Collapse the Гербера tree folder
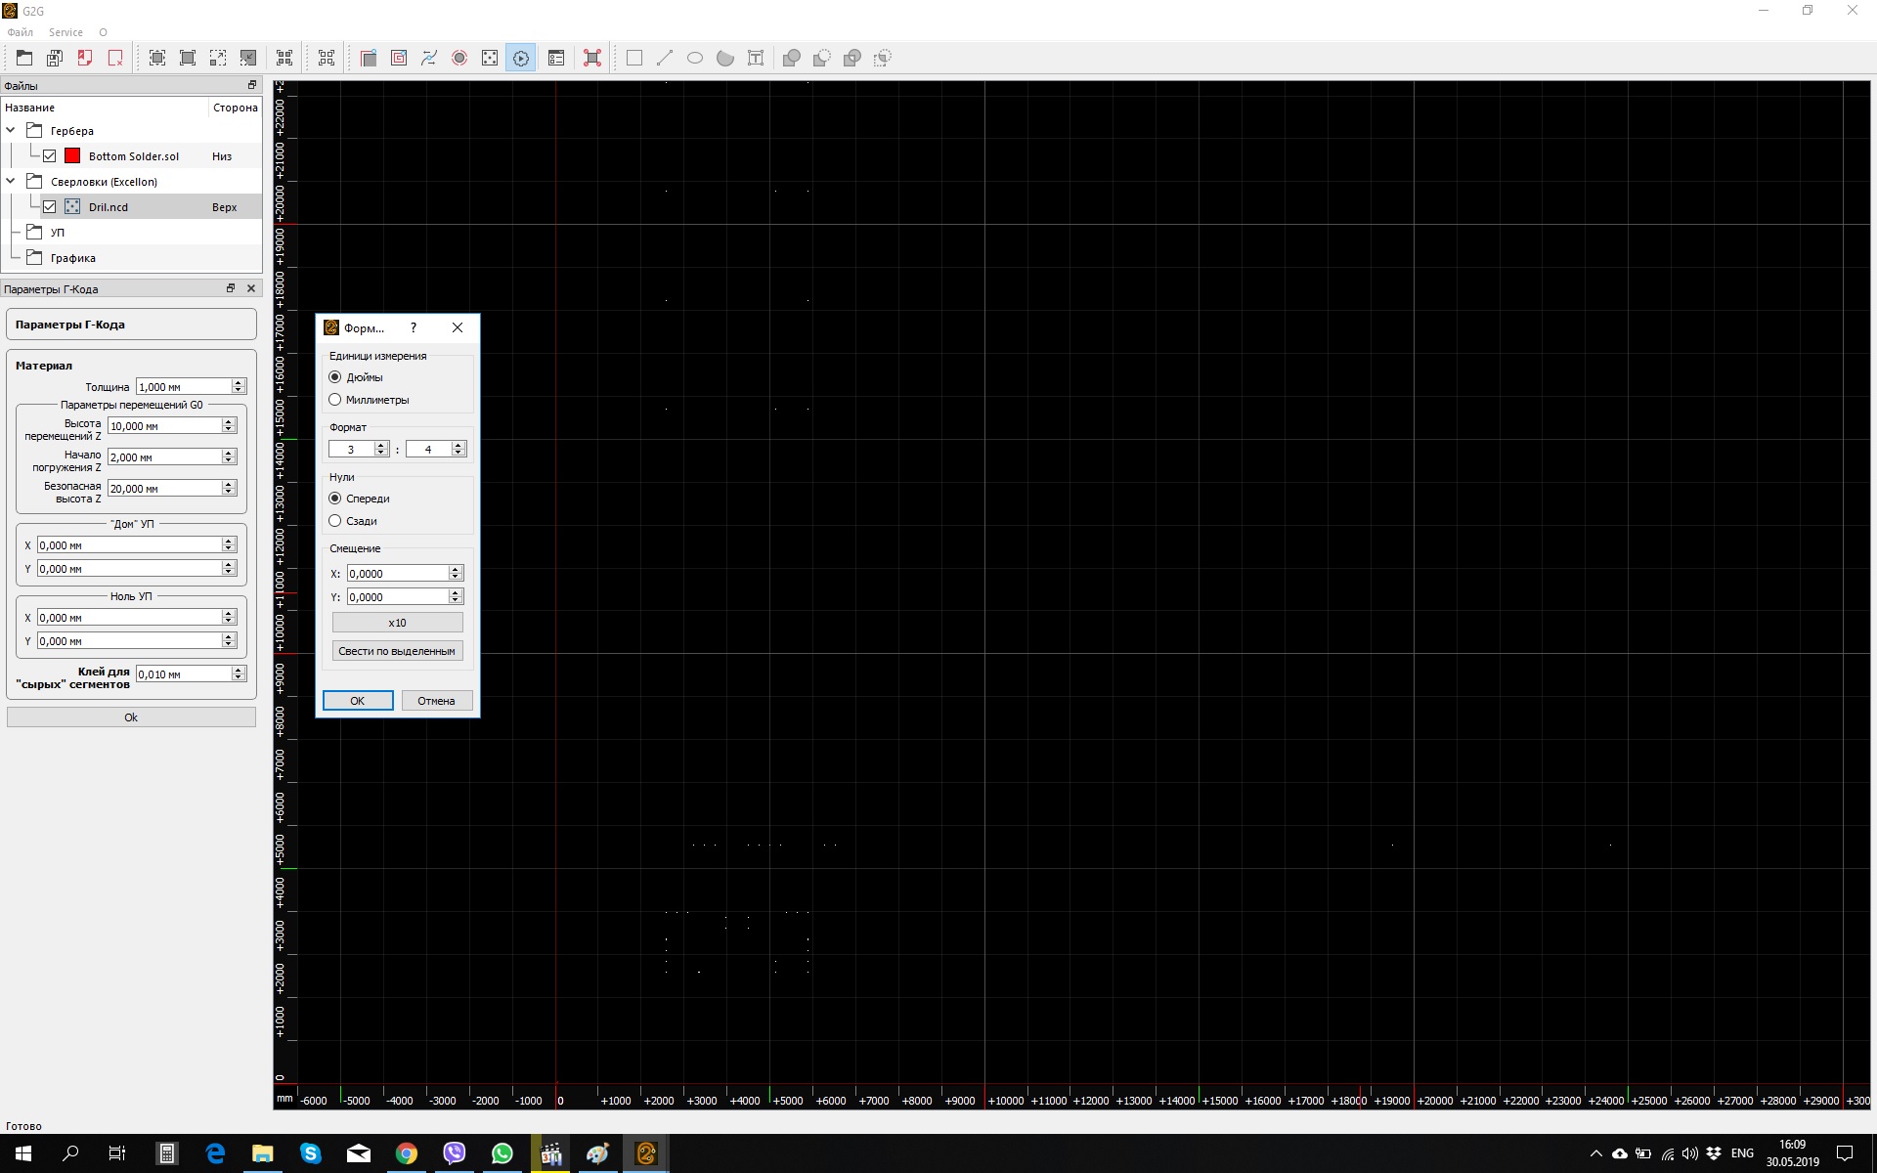The width and height of the screenshot is (1877, 1173). tap(11, 130)
